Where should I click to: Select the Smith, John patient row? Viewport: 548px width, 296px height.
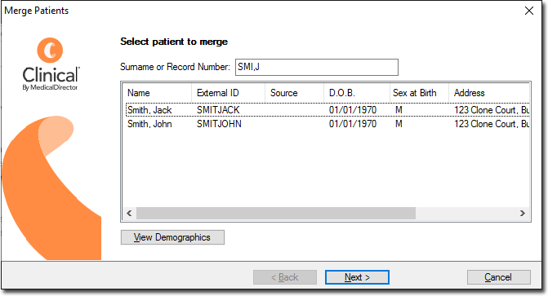point(327,124)
